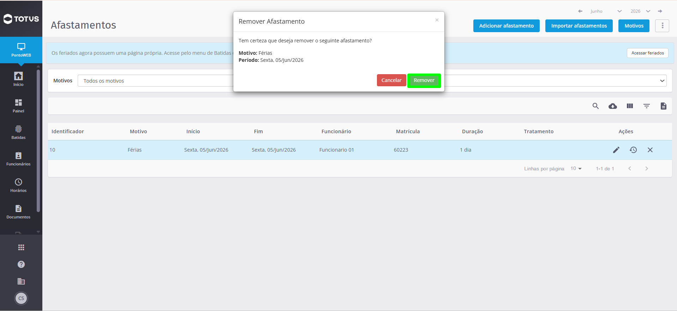Open the 2026 year dropdown
The width and height of the screenshot is (677, 311).
(641, 11)
